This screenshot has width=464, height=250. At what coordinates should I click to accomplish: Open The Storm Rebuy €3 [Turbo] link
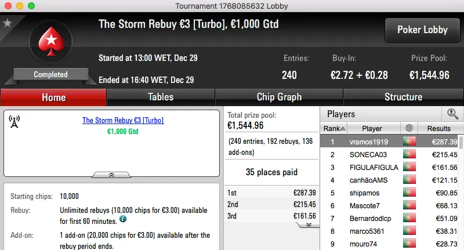(x=123, y=121)
